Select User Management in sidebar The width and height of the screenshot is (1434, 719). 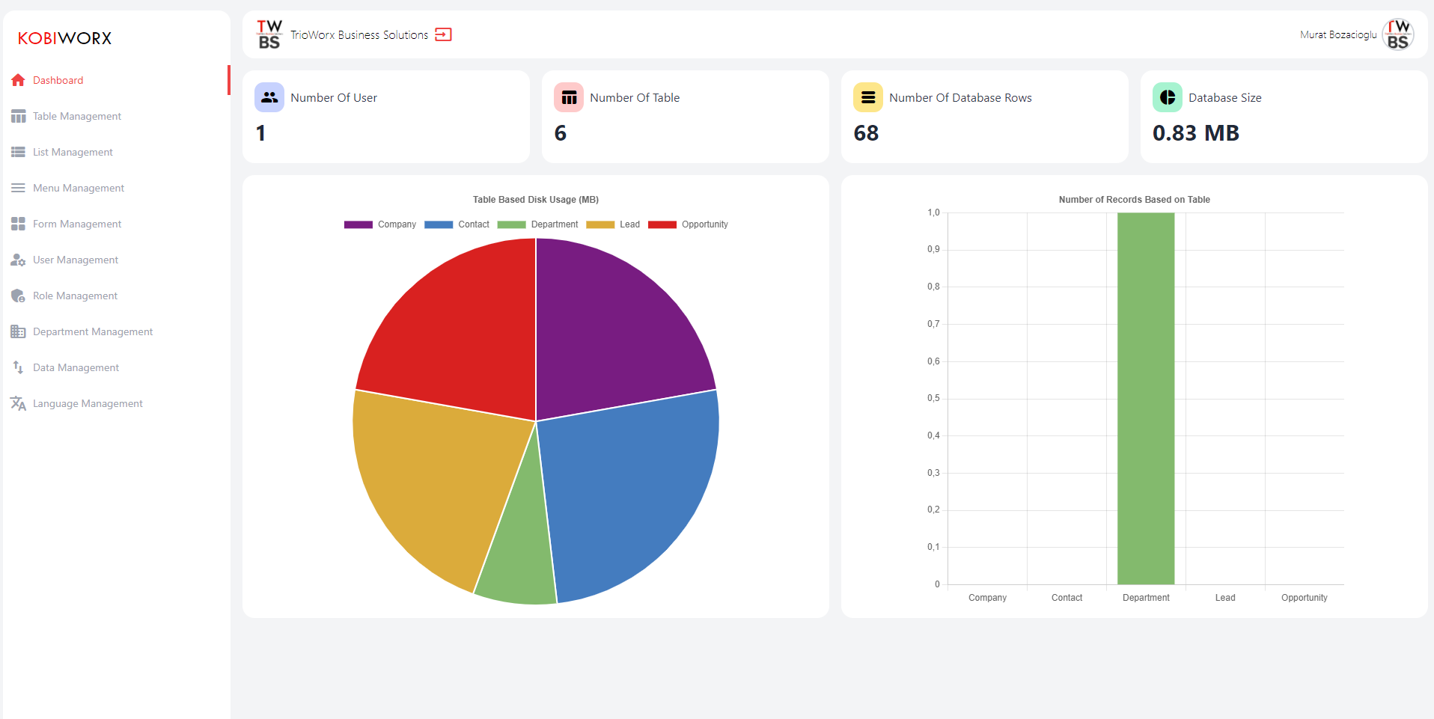[x=117, y=260]
